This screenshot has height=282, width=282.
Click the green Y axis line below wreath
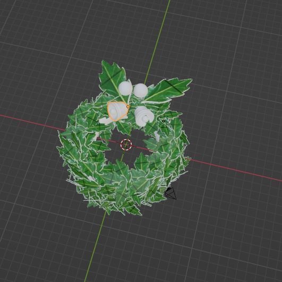pyautogui.click(x=95, y=246)
